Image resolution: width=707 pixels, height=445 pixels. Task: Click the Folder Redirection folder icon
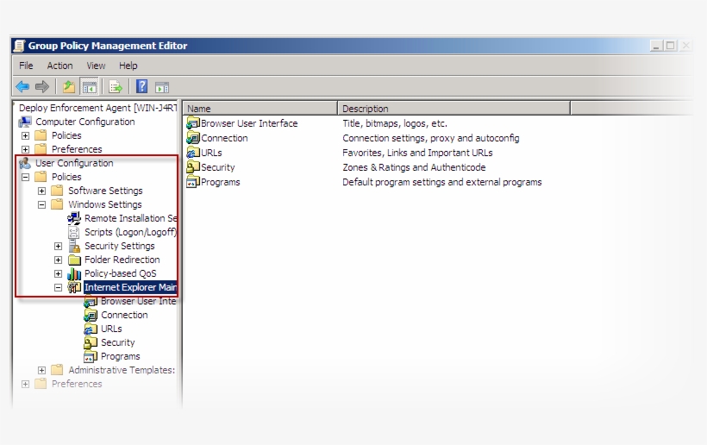[x=74, y=260]
